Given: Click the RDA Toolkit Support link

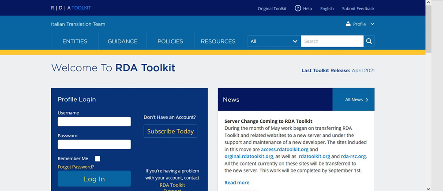Looking at the screenshot, I should pyautogui.click(x=173, y=187).
